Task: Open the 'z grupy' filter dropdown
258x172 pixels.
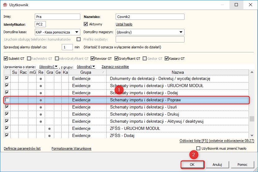Action: tap(86, 67)
